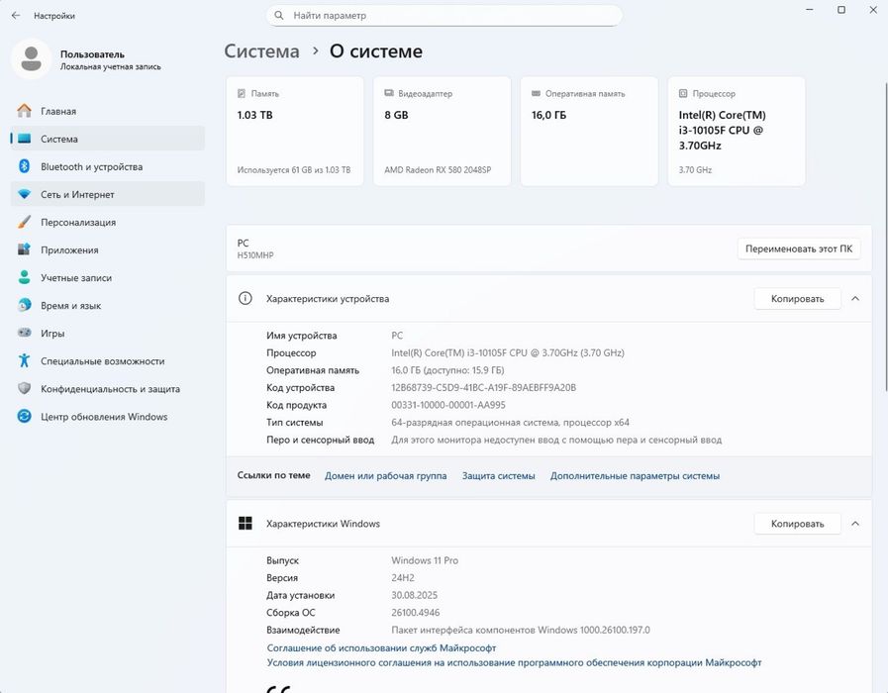This screenshot has height=693, width=888.
Task: Open Игры settings
Action: click(x=108, y=333)
